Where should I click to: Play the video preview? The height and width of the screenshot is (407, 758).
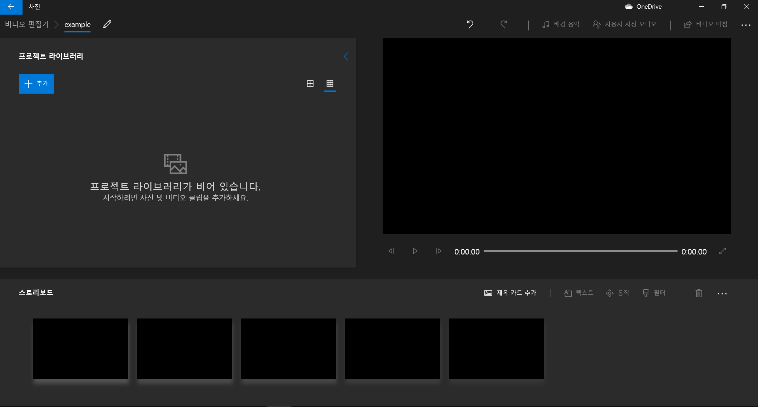(x=415, y=251)
